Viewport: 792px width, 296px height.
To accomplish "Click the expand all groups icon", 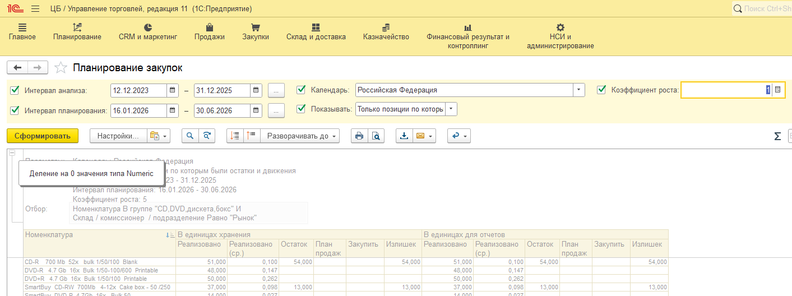I will point(235,136).
